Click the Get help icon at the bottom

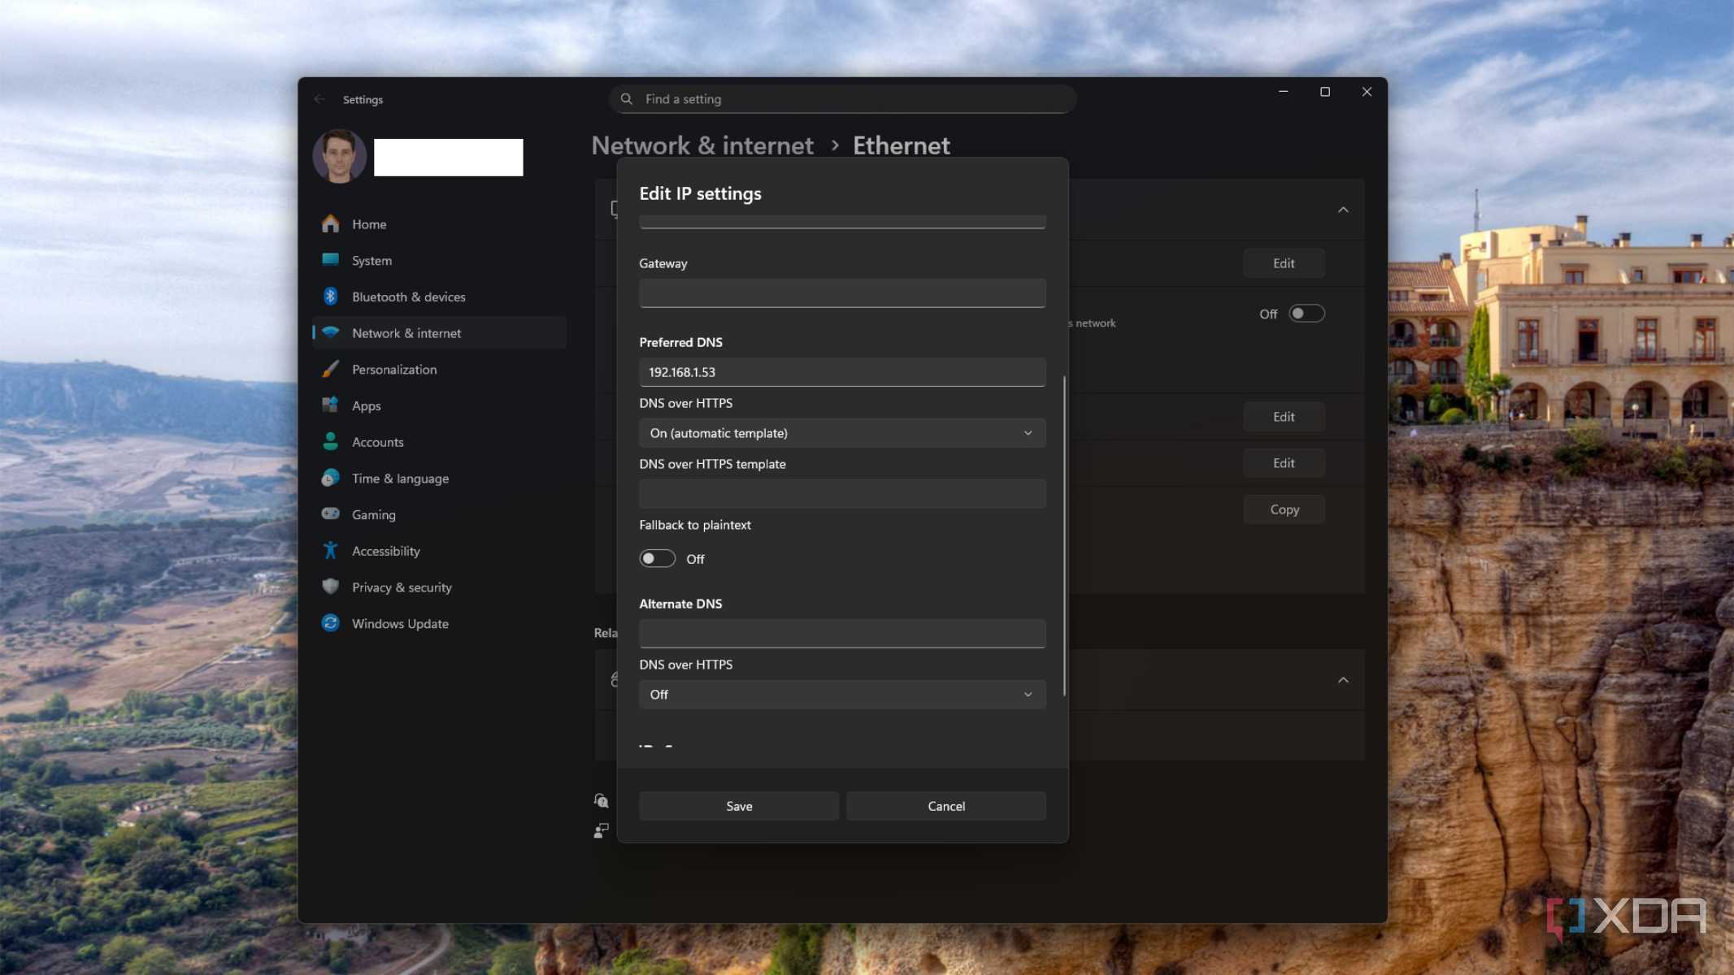coord(601,801)
